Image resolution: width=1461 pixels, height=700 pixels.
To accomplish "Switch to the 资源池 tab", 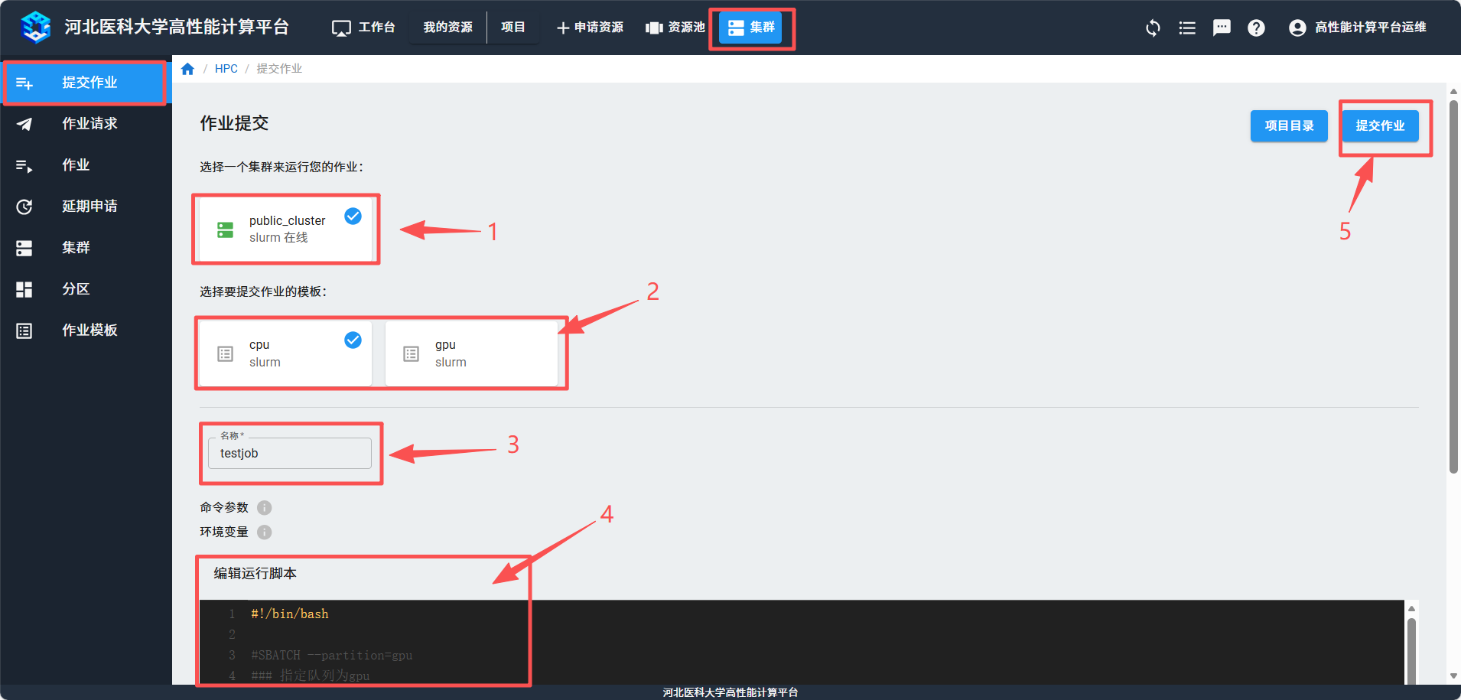I will point(675,28).
